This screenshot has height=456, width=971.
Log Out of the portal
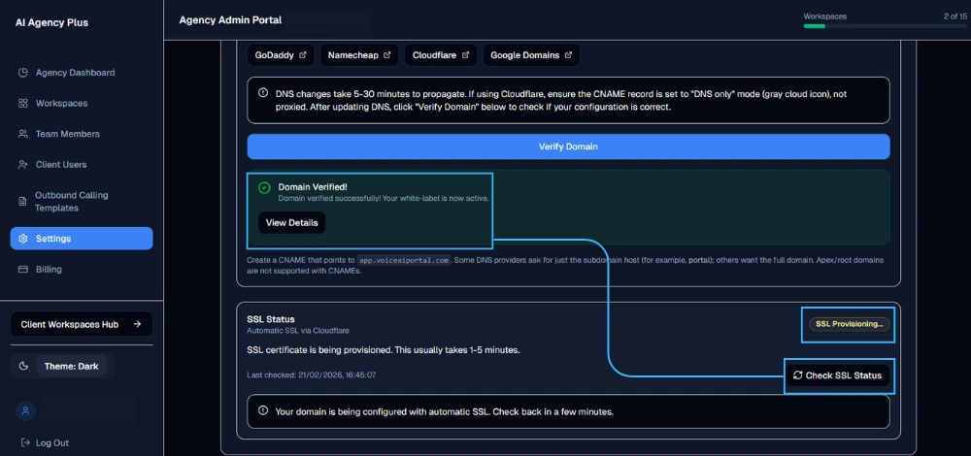tap(45, 443)
